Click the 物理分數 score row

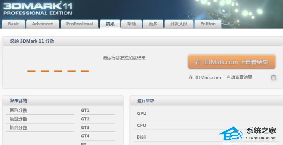point(40,119)
